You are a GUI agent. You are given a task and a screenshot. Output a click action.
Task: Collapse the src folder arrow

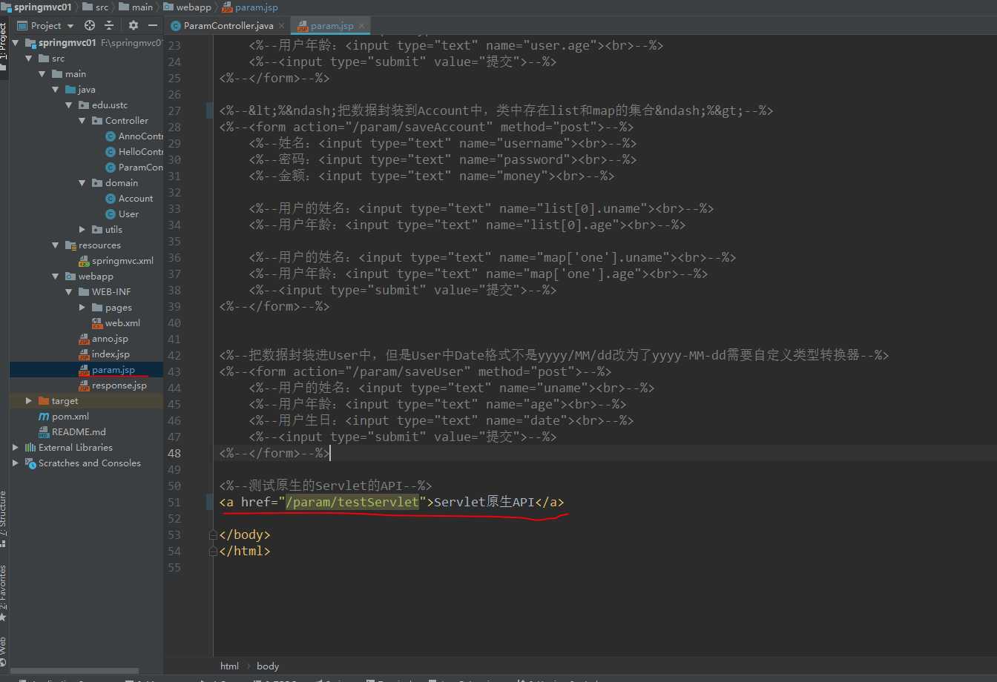click(30, 58)
